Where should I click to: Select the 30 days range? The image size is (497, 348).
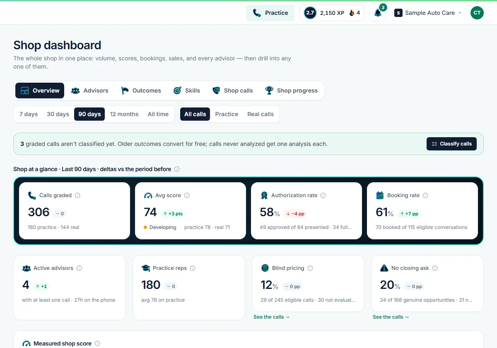(58, 114)
